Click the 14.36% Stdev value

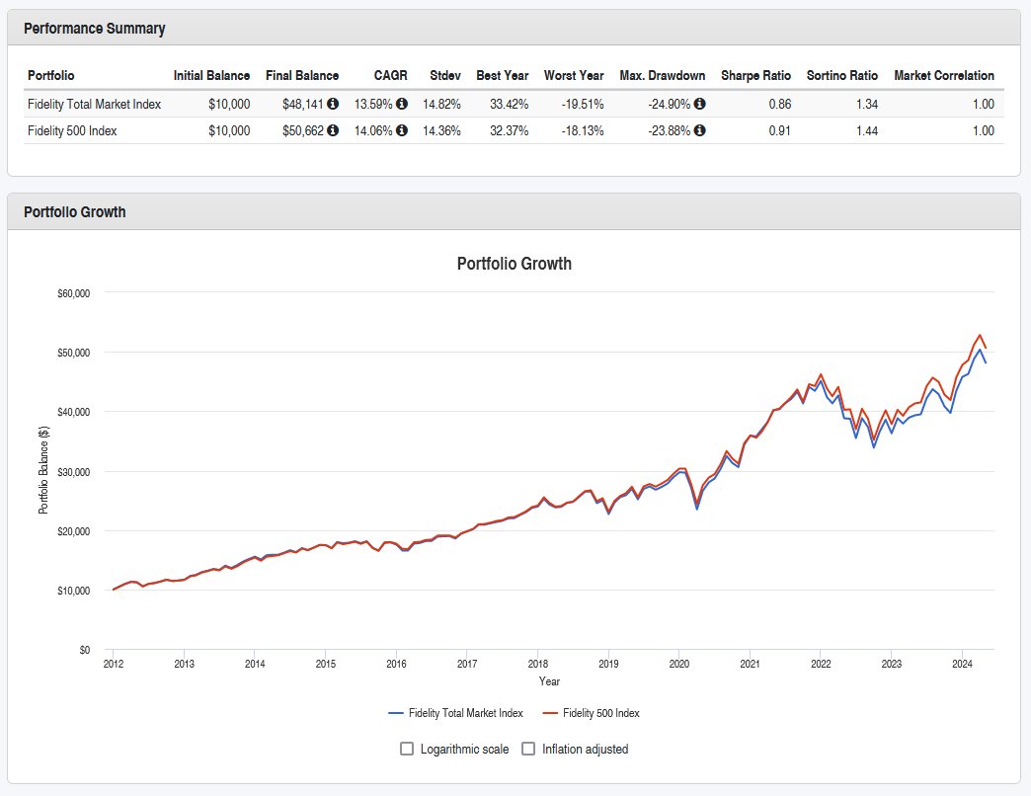point(441,130)
